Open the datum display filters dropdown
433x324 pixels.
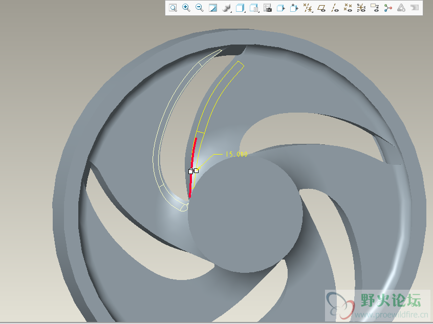308,8
